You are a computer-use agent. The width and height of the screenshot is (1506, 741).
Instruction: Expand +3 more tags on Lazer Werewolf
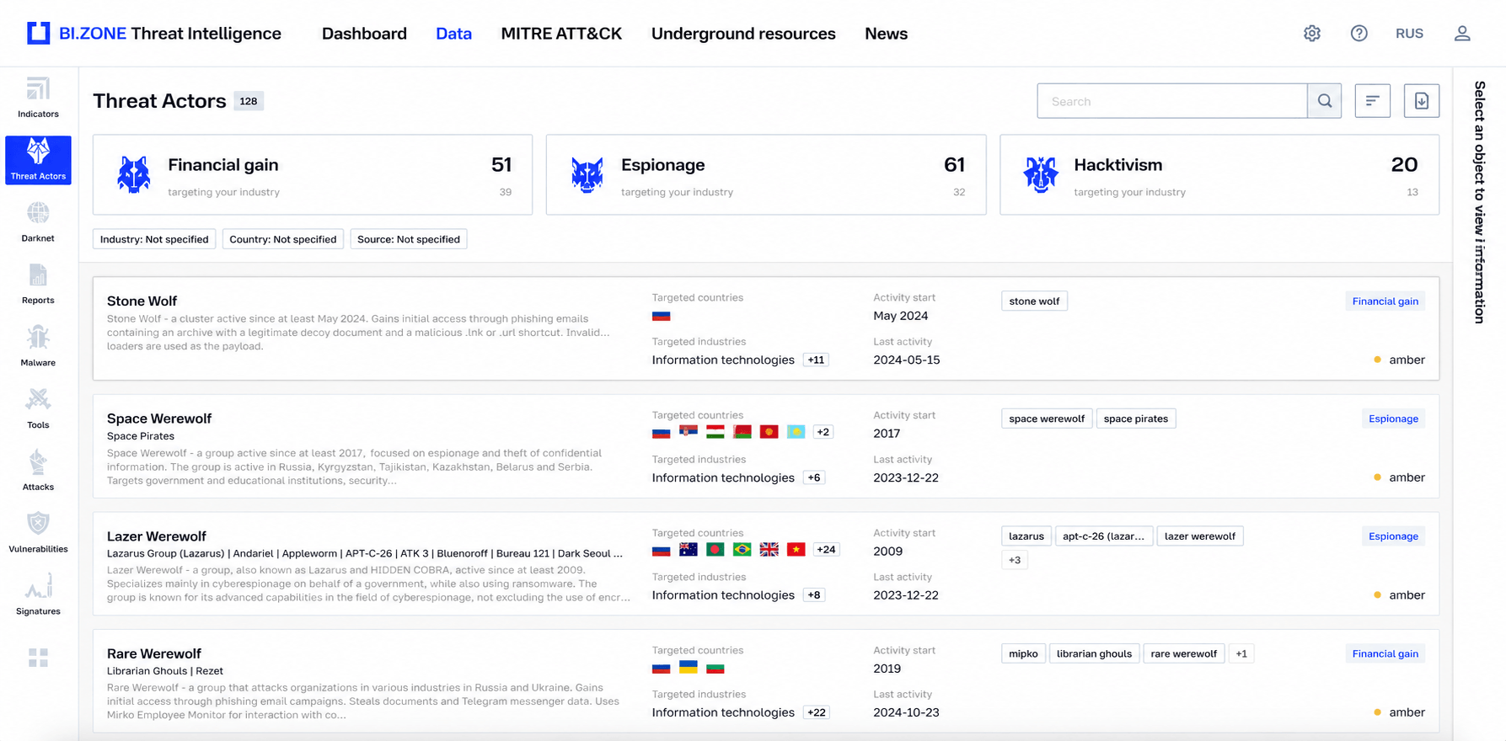pos(1015,560)
